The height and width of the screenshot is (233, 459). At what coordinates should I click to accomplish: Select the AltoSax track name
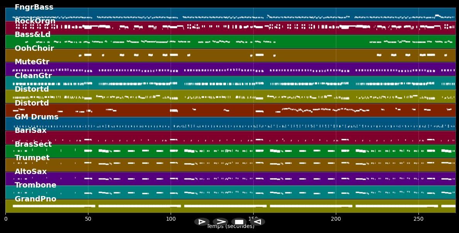(x=30, y=171)
